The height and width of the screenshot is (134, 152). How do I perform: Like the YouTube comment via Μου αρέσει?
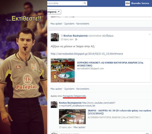click(x=80, y=127)
